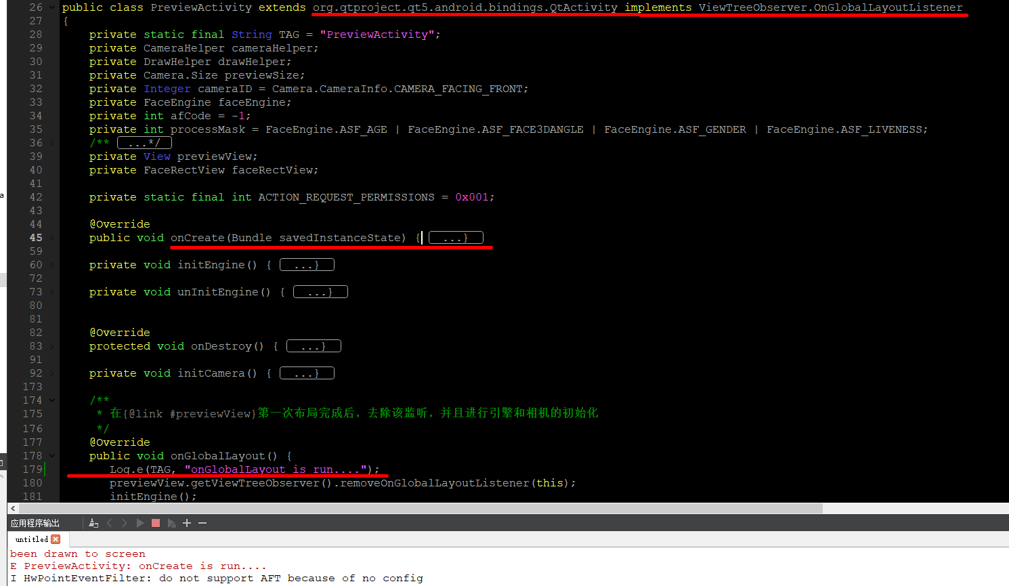Open collapsed initEngine body placeholder
1009x586 pixels.
click(307, 265)
